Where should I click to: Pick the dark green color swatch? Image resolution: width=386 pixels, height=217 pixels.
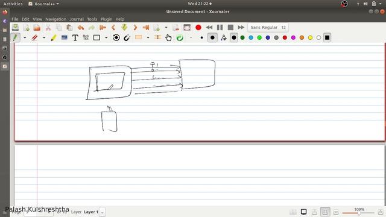coord(242,37)
